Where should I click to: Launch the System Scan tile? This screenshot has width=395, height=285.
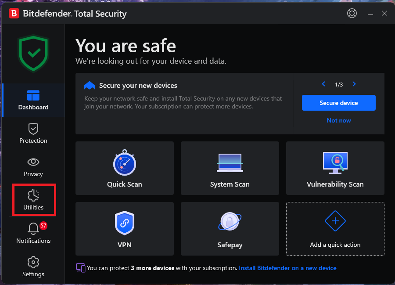[x=230, y=168]
